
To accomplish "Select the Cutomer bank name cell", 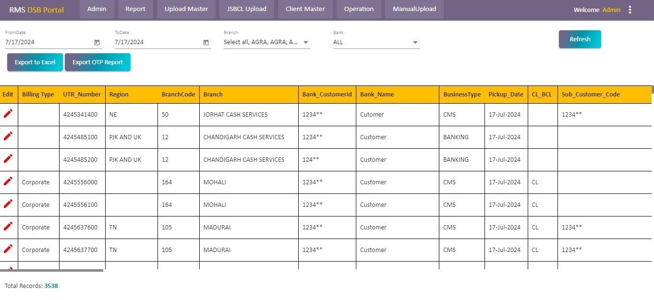I will pyautogui.click(x=398, y=115).
